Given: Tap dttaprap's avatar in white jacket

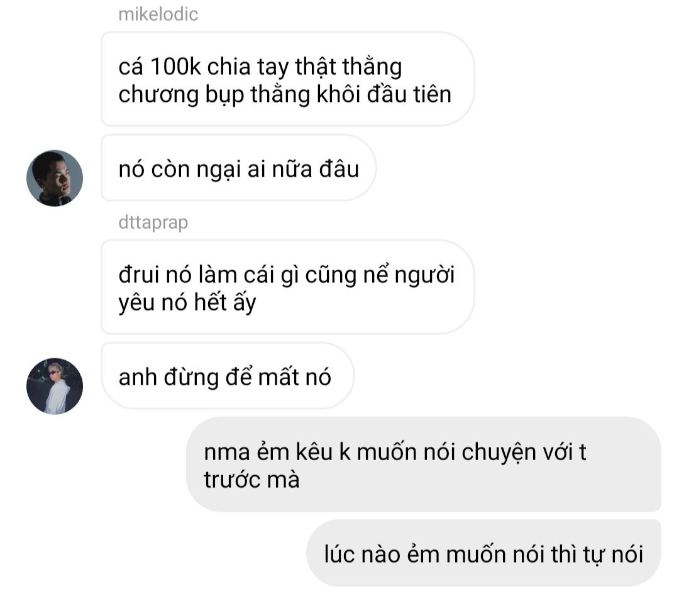Looking at the screenshot, I should pyautogui.click(x=55, y=386).
